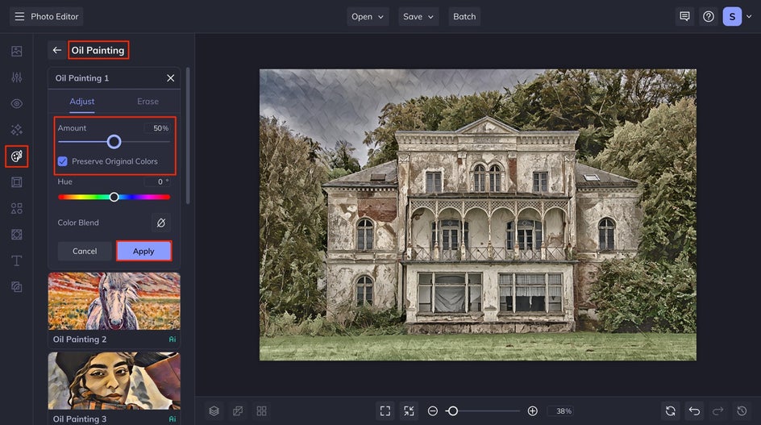Open the grid view icon in bottom bar
This screenshot has width=761, height=425.
pyautogui.click(x=261, y=411)
